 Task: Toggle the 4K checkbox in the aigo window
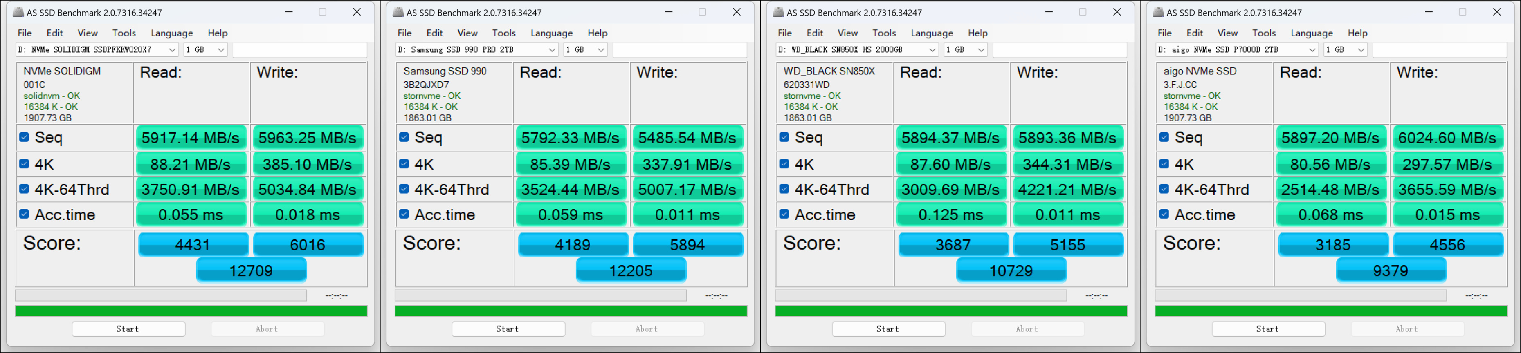point(1164,163)
